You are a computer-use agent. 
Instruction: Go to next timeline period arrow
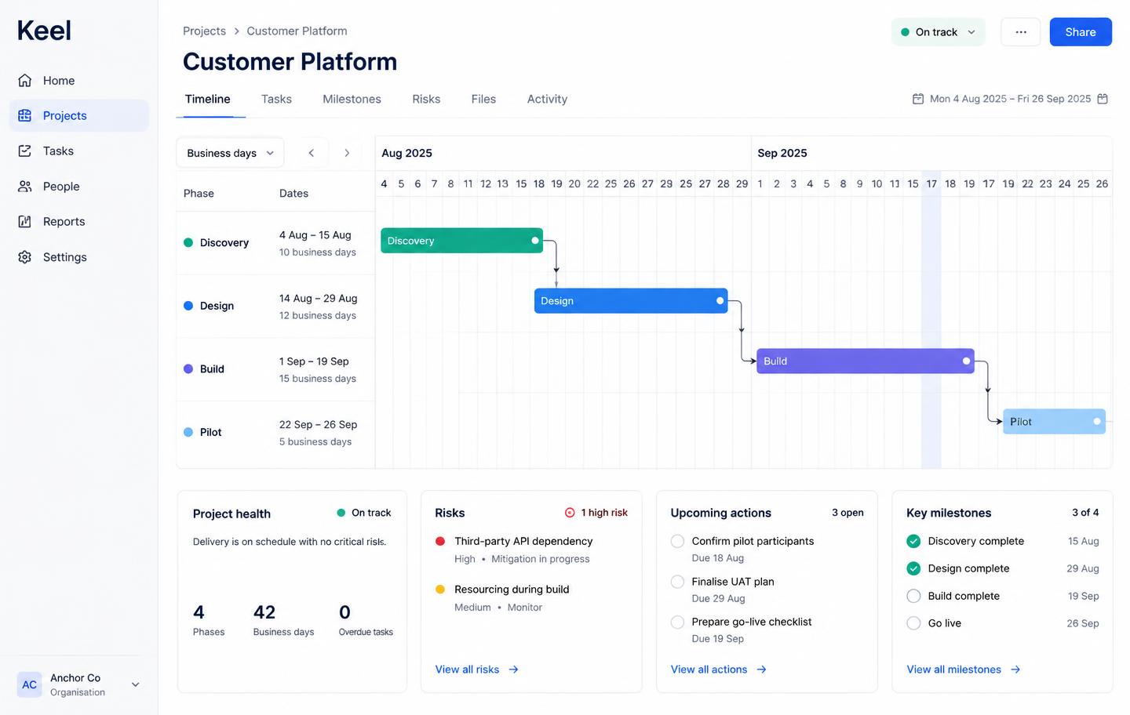pyautogui.click(x=347, y=153)
